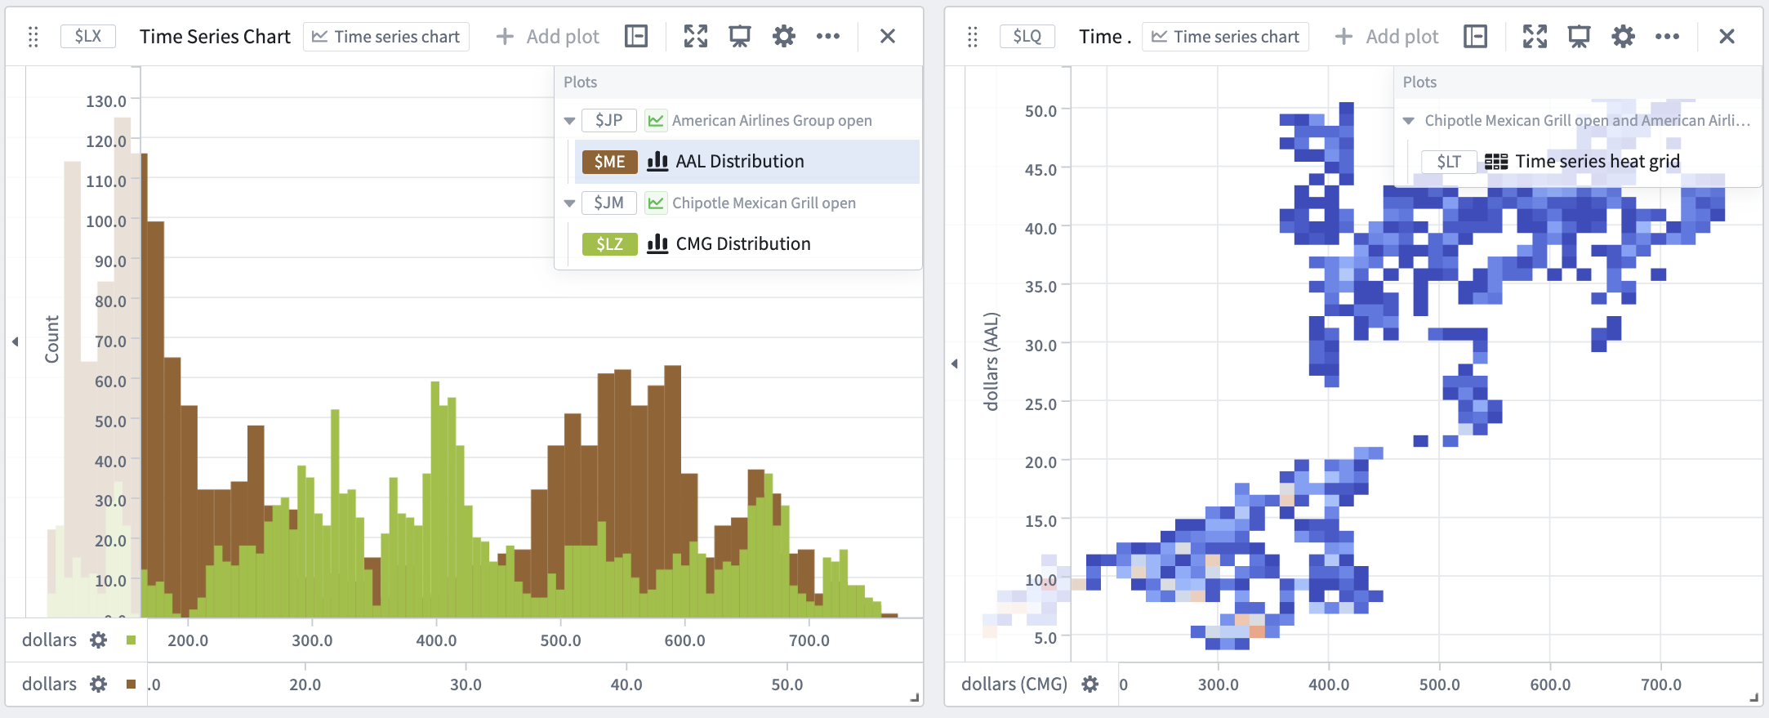1769x718 pixels.
Task: Collapse the Count y-axis in the $LX chart
Action: [16, 341]
